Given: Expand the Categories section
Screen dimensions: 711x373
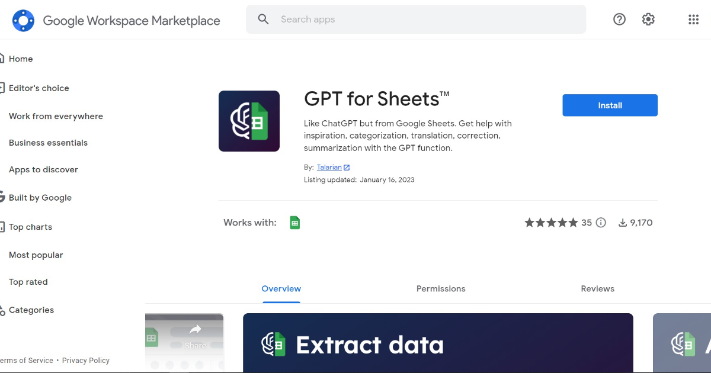Looking at the screenshot, I should [x=31, y=310].
